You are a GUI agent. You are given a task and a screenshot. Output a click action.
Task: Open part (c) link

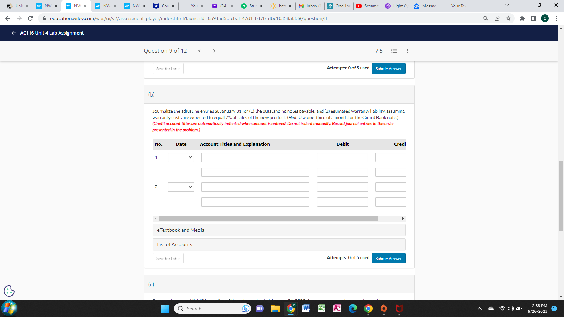click(151, 284)
